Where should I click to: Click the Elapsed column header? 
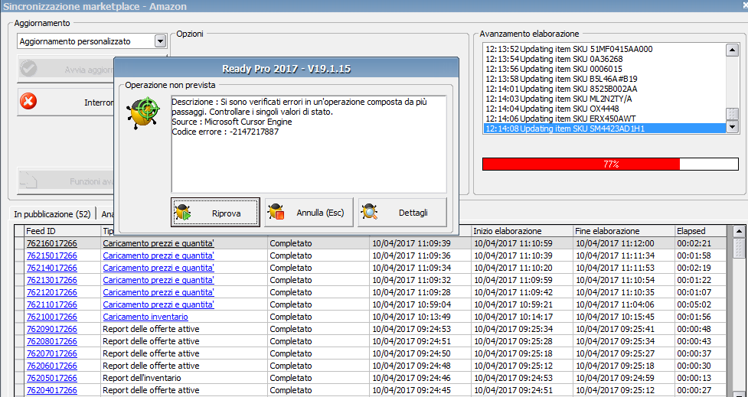click(701, 231)
